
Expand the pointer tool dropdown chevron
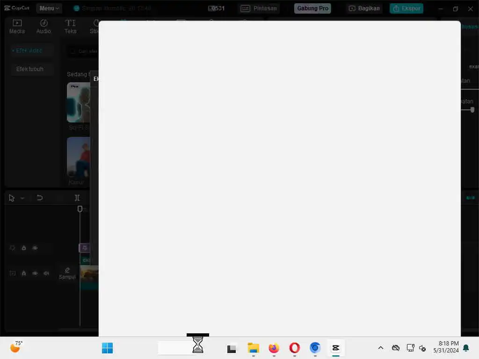tap(22, 198)
